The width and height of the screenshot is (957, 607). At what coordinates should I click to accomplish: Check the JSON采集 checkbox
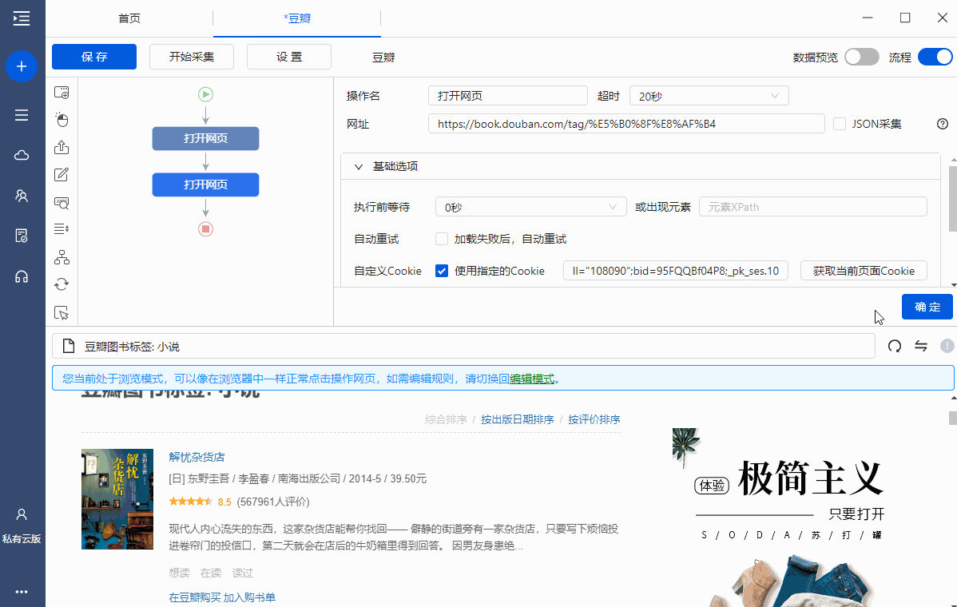tap(840, 124)
